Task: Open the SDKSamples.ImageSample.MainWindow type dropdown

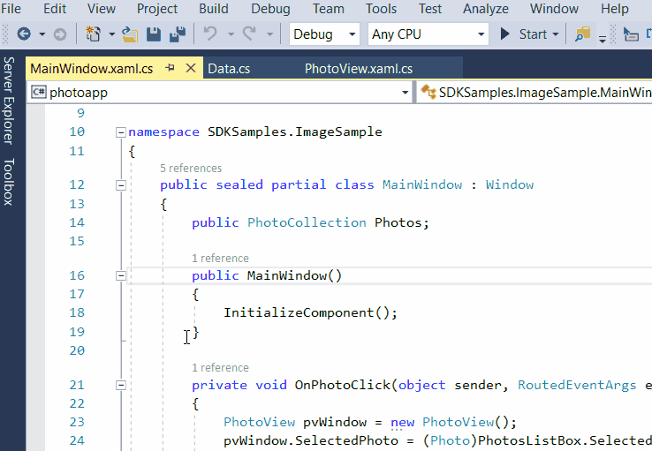Action: (x=534, y=92)
